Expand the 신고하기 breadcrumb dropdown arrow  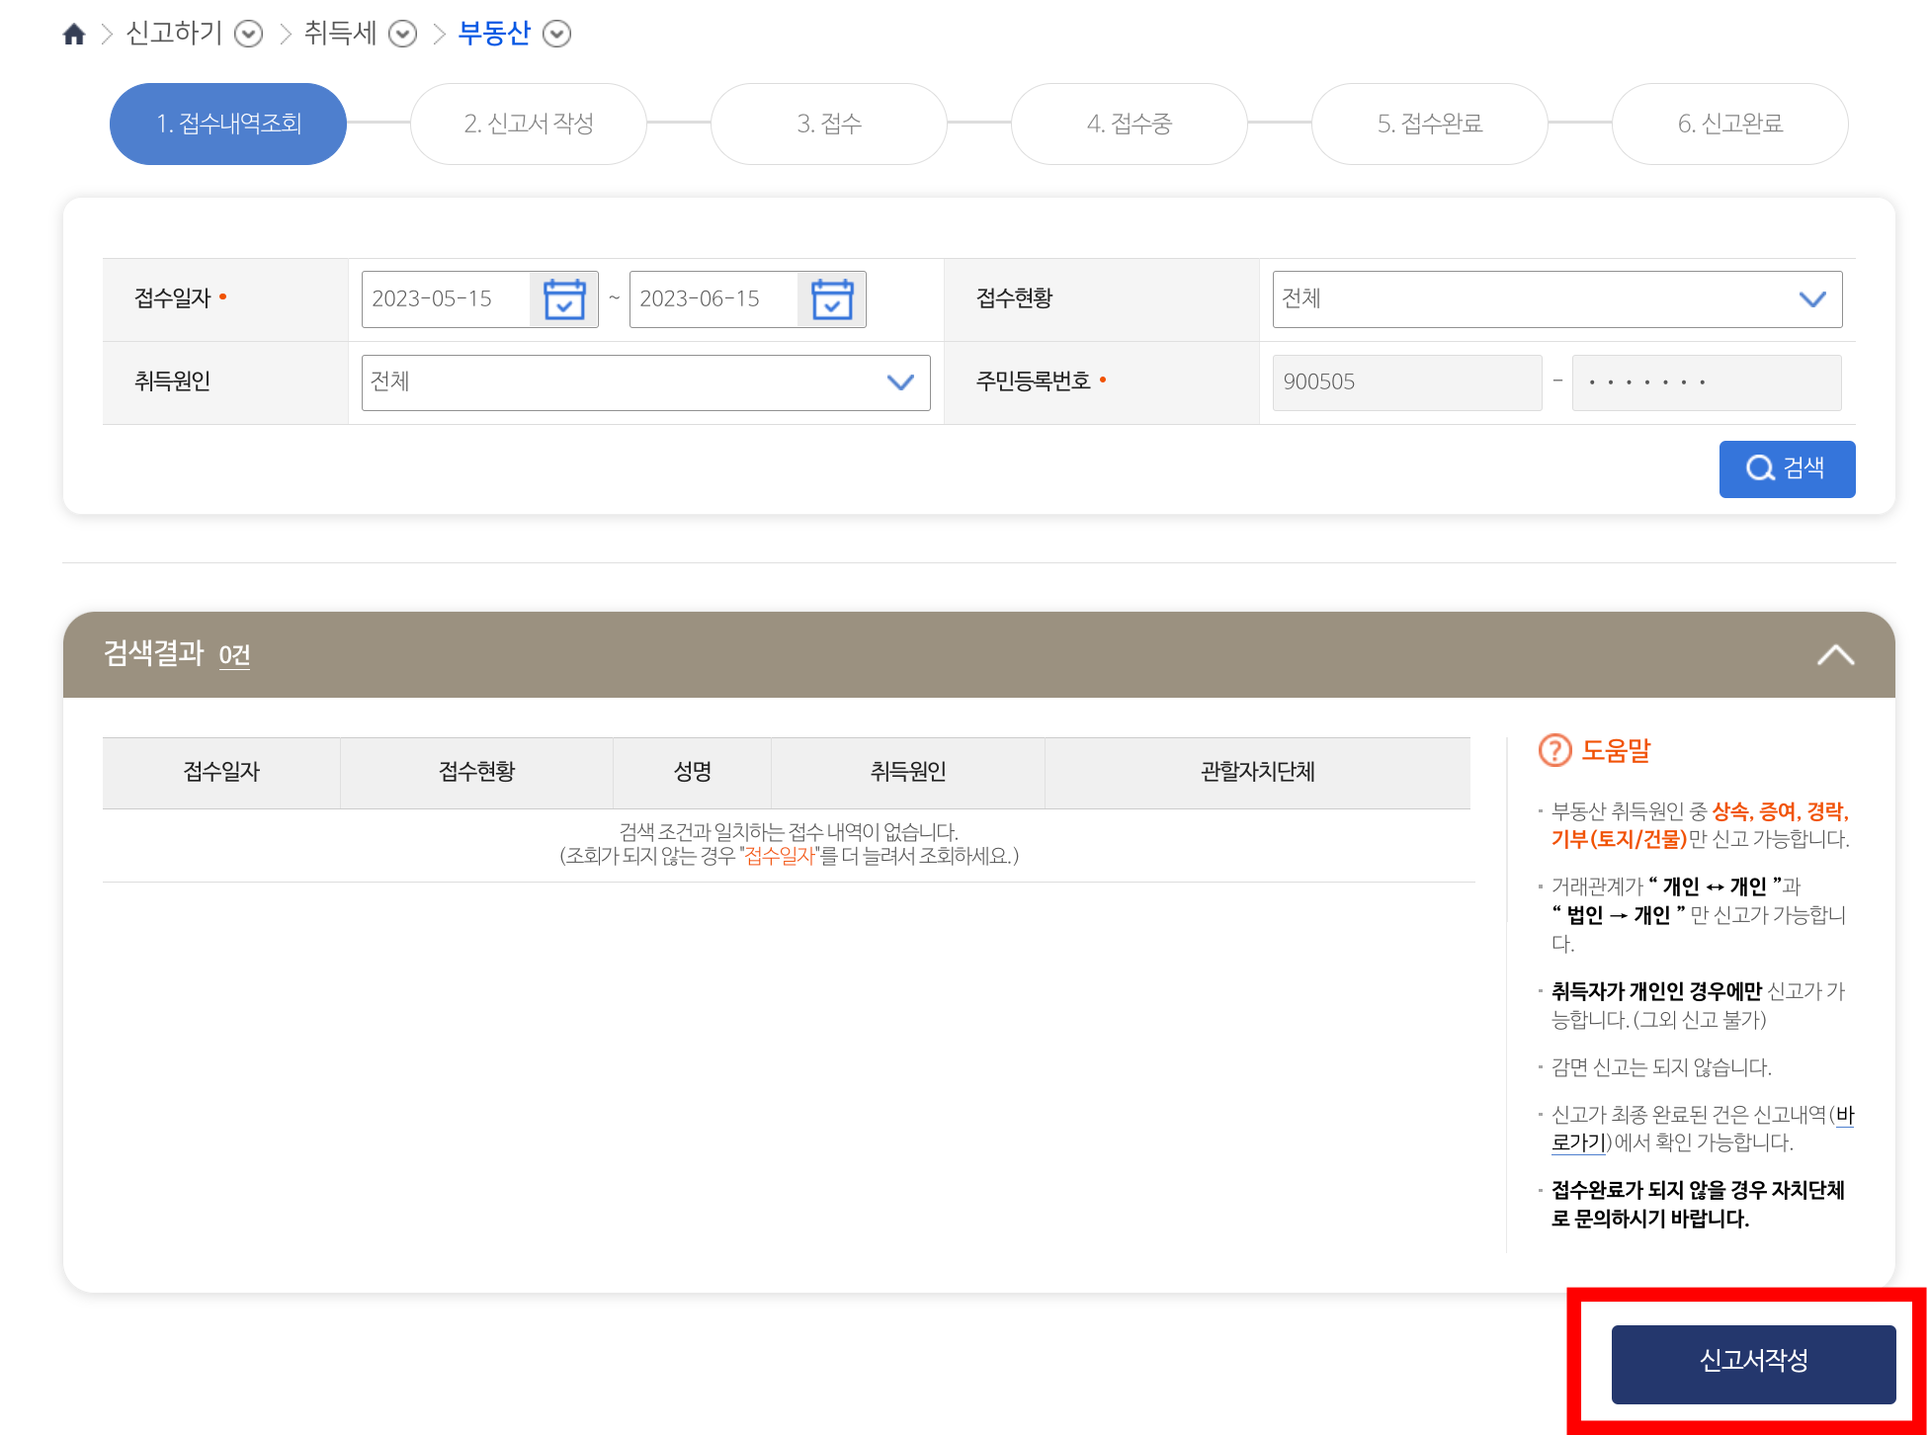click(x=248, y=35)
